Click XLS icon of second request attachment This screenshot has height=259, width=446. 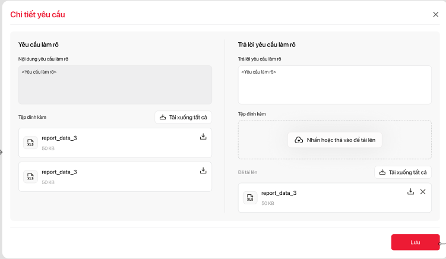30,176
